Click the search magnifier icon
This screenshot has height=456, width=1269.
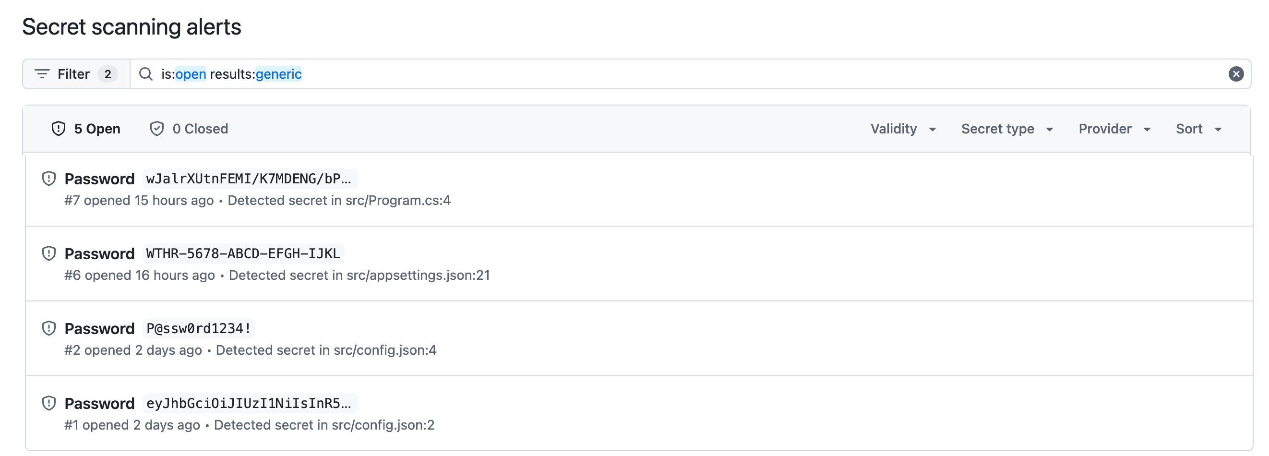tap(146, 74)
